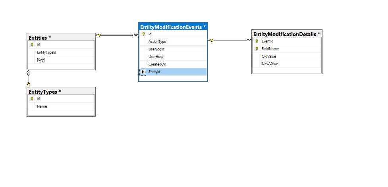Screen dimensions: 388x187
Task: Select the ActionType column
Action: click(157, 42)
